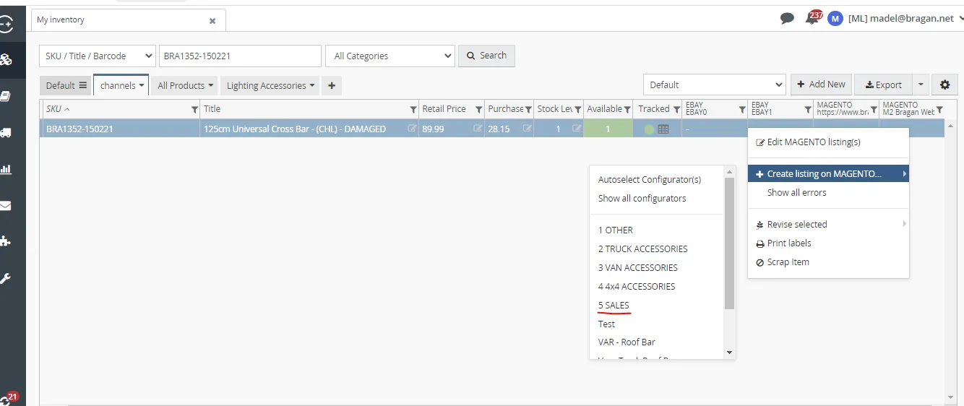The width and height of the screenshot is (964, 406).
Task: Open the email envelope sidebar icon
Action: click(5, 206)
